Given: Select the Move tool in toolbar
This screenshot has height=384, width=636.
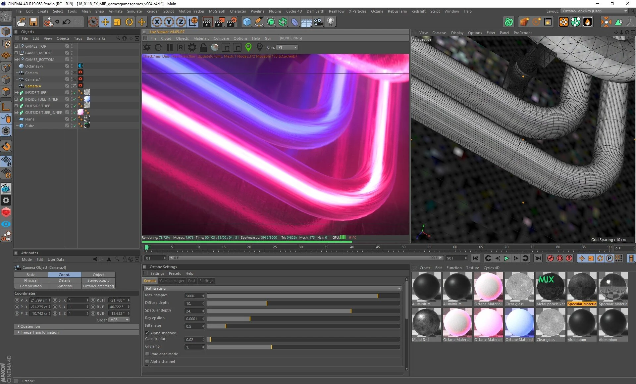Looking at the screenshot, I should [x=105, y=22].
